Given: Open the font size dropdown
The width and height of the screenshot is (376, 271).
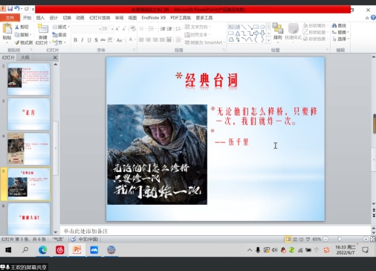Looking at the screenshot, I should 112,29.
